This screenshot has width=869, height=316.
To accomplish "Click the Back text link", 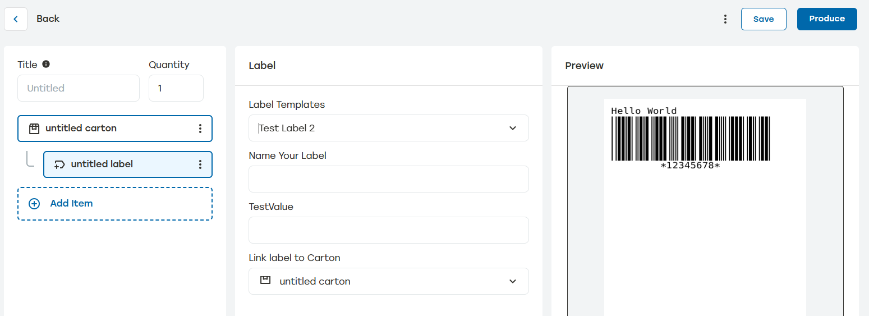I will (x=48, y=19).
